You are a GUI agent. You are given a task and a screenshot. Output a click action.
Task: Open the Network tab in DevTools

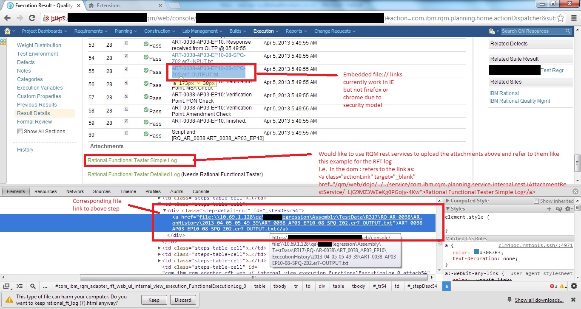coord(75,191)
